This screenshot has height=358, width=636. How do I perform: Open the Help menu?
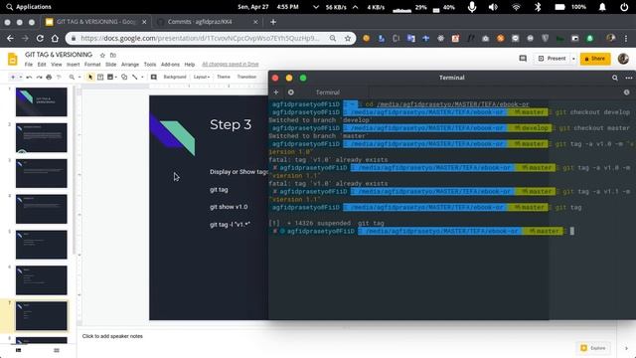[190, 65]
